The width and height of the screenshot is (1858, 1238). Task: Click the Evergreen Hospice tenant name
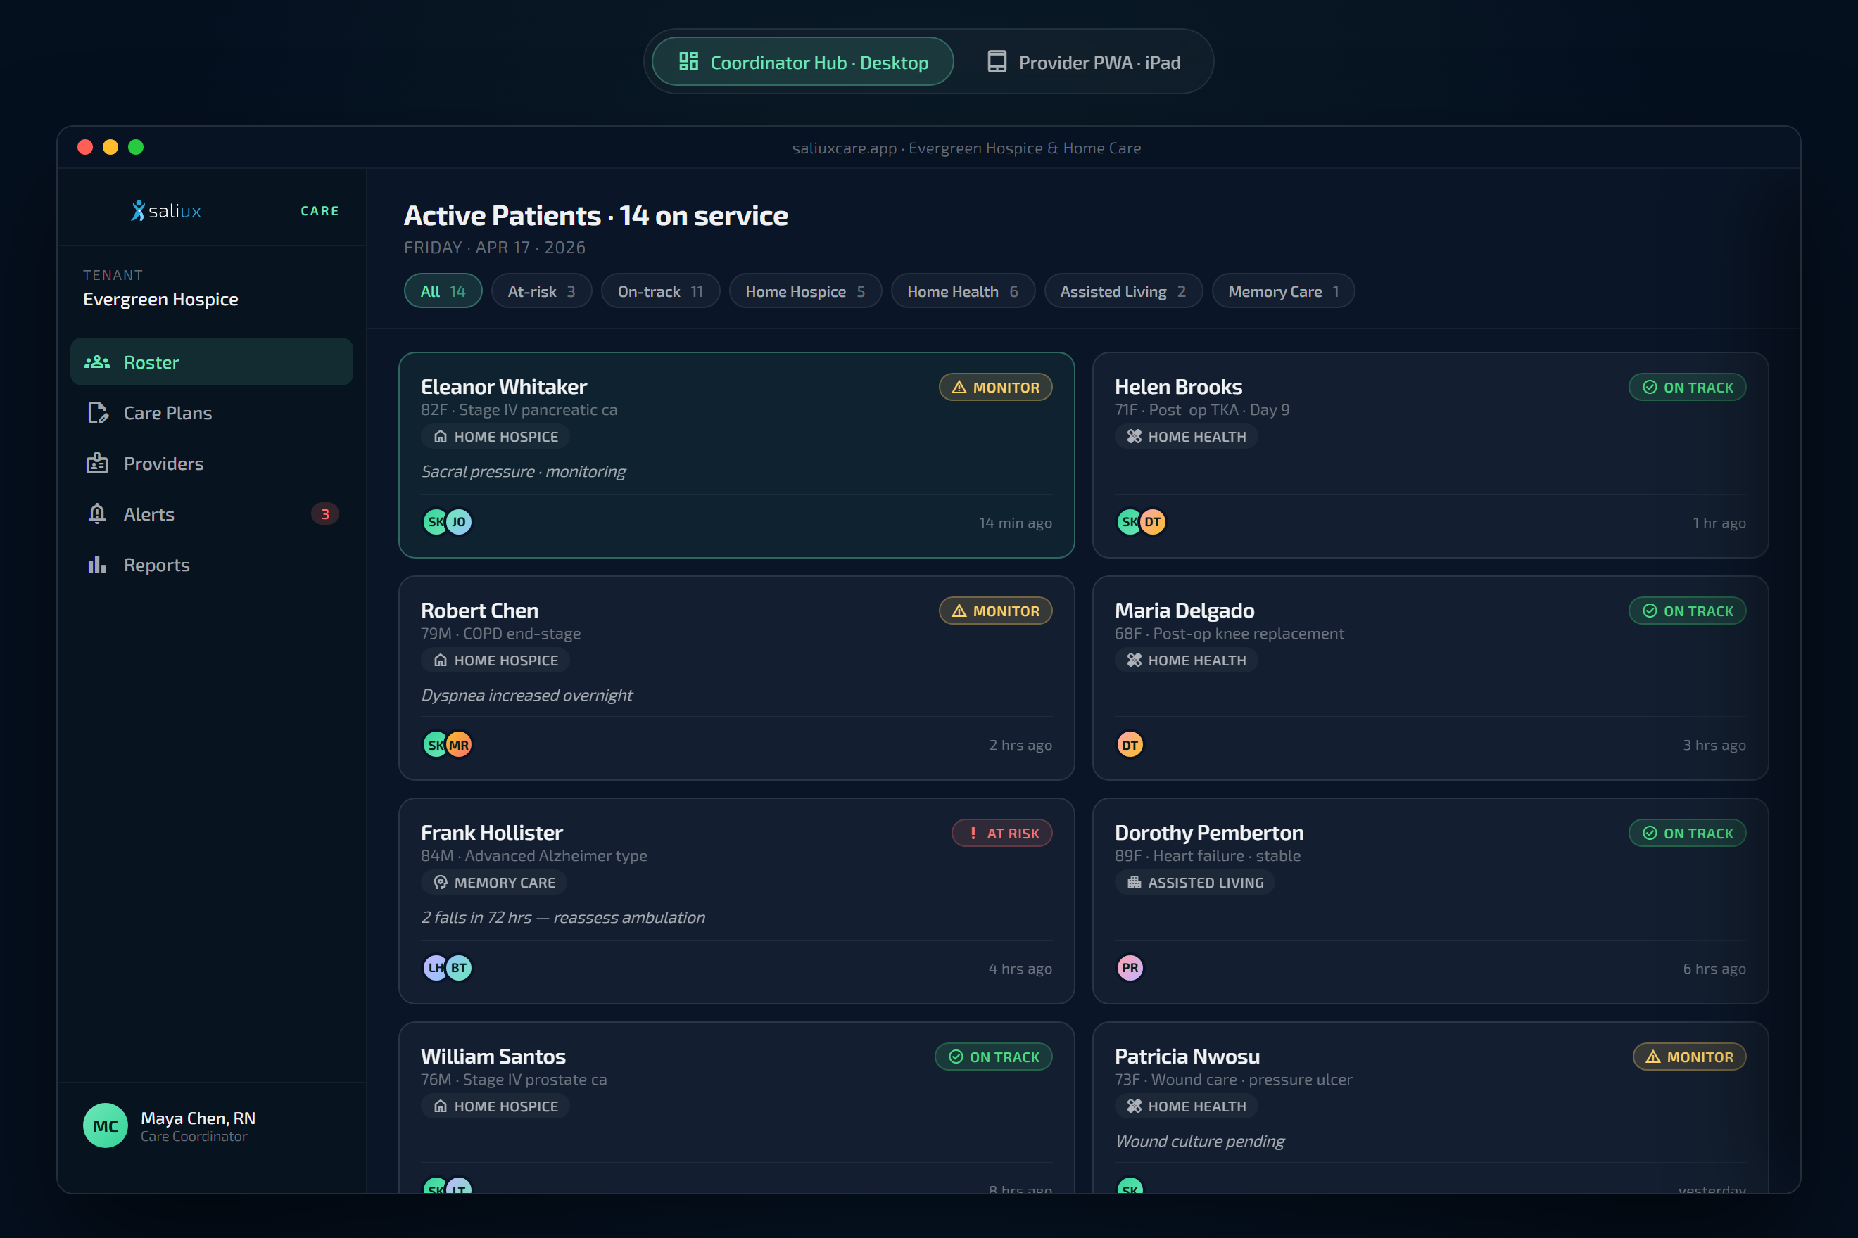160,299
